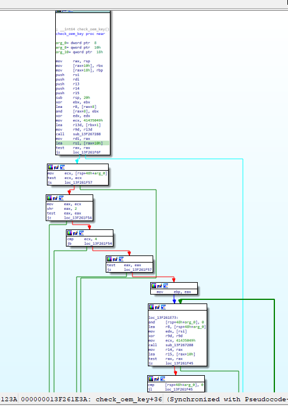Click group icon on 'shr eax, 2' node

tap(61, 198)
